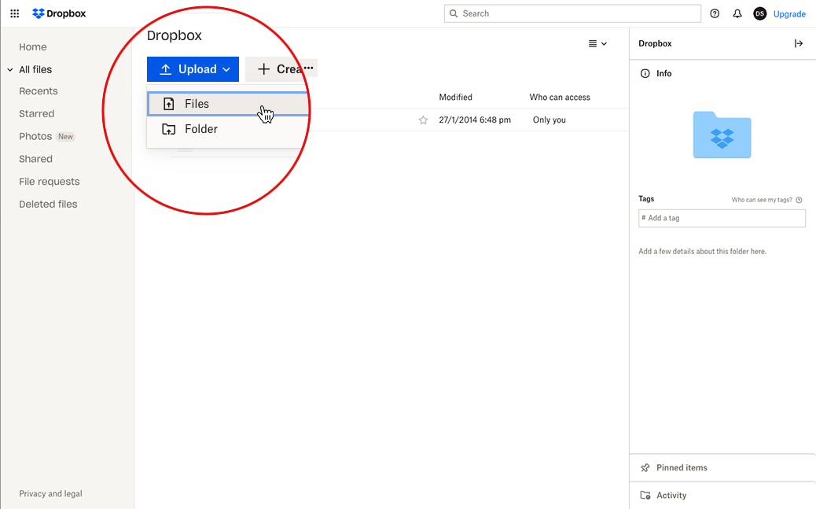Open the Activity section

671,496
